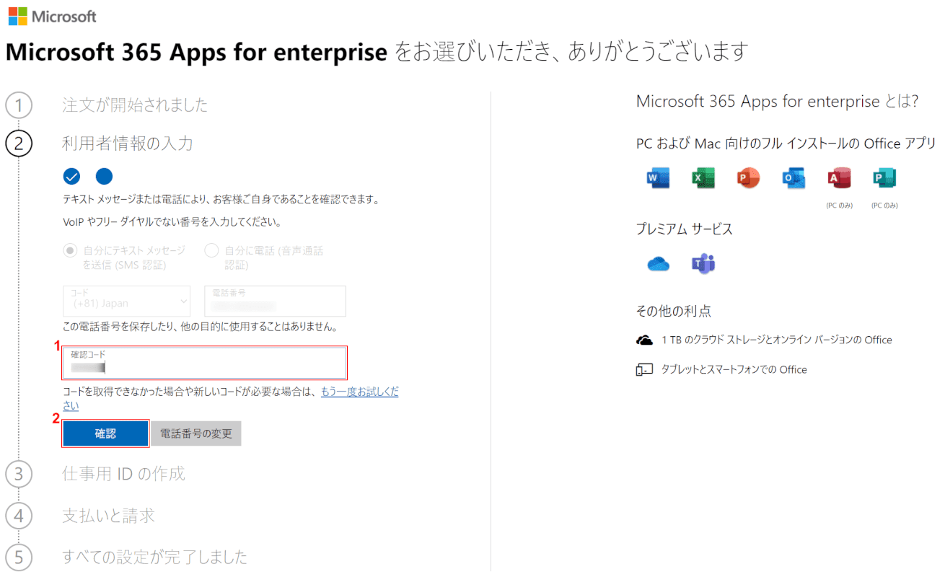Click the この電話番号を保存 privacy notice text
The image size is (945, 577).
[x=200, y=327]
